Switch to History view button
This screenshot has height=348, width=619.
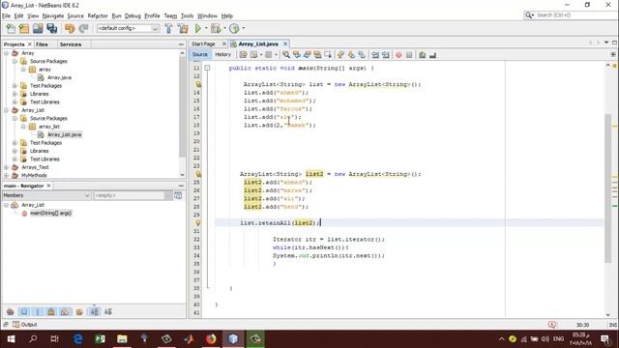click(x=222, y=55)
